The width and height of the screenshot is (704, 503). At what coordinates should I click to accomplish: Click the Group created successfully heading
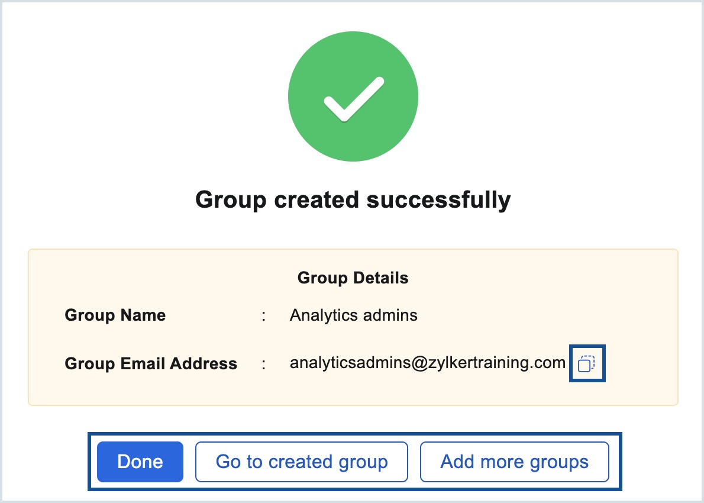(x=352, y=200)
